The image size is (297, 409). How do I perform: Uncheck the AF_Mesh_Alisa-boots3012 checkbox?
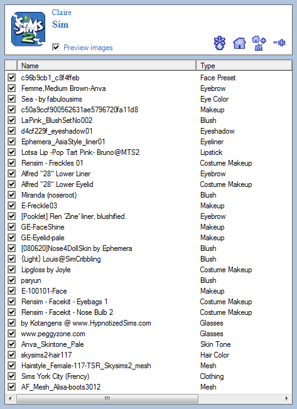pos(11,387)
